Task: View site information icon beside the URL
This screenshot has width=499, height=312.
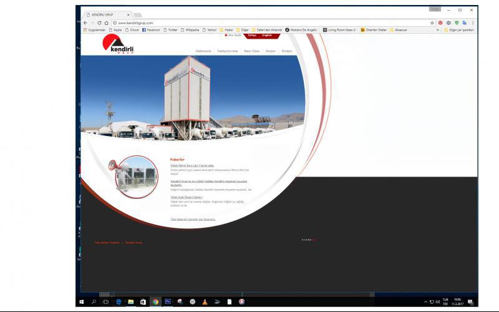Action: (115, 23)
